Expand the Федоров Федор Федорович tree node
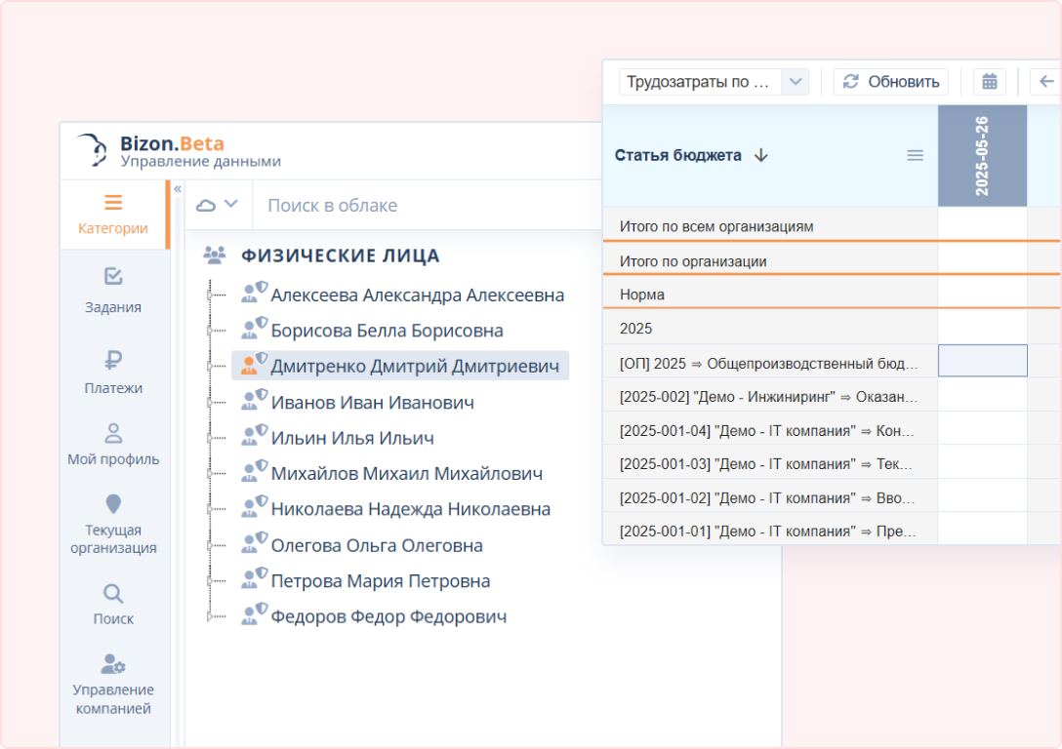Image resolution: width=1062 pixels, height=749 pixels. [209, 616]
